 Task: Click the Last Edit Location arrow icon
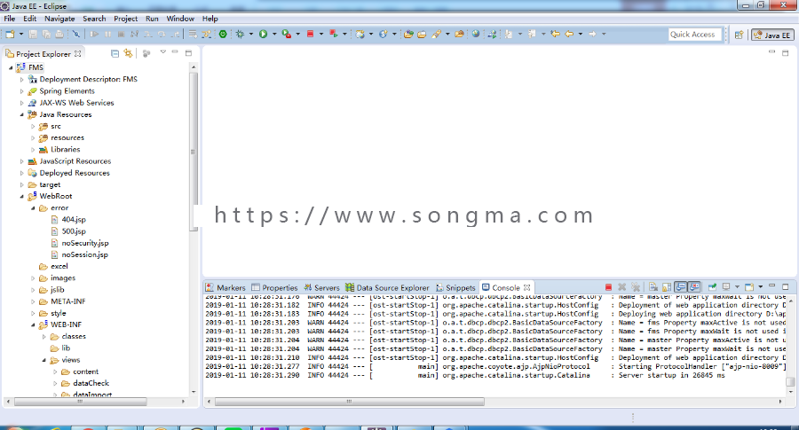[x=555, y=34]
